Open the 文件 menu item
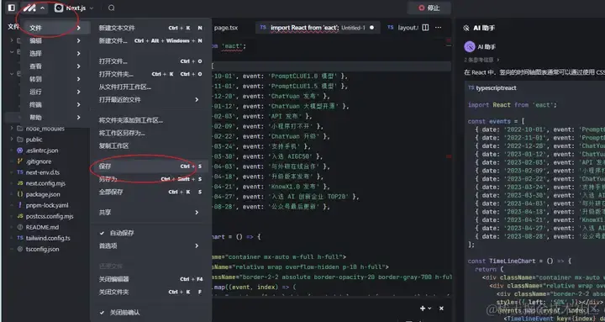This screenshot has height=322, width=605. click(55, 28)
